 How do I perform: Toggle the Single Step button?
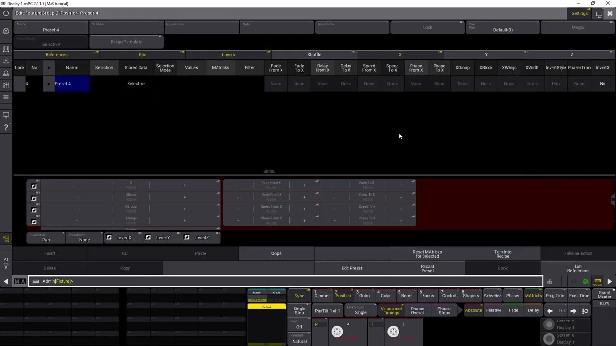299,310
